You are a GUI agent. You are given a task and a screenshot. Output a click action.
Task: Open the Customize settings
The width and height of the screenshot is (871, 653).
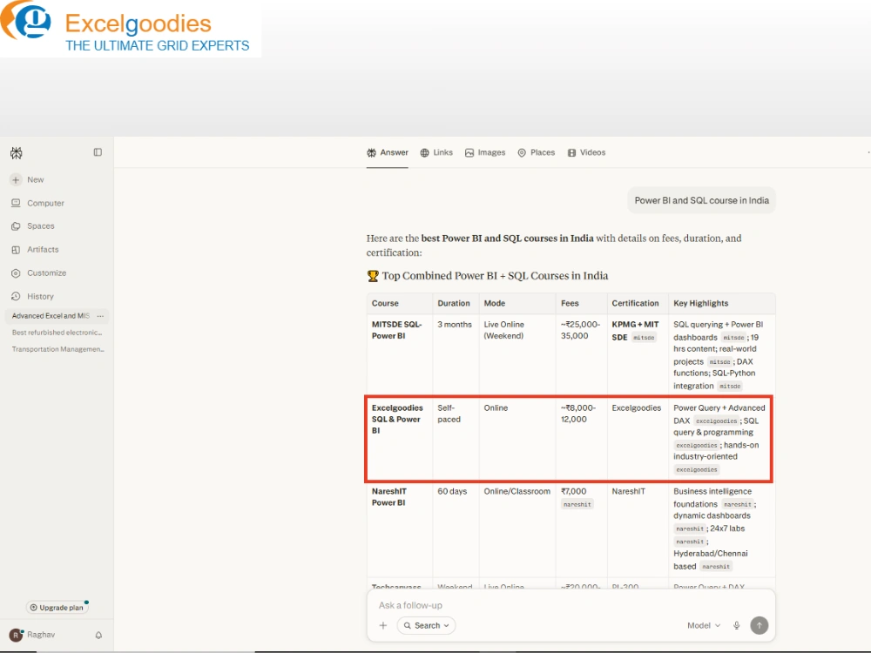(x=38, y=273)
